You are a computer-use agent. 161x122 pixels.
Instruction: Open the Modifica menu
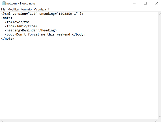13,9
